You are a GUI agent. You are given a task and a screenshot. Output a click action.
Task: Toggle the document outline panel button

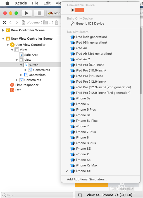point(79,195)
